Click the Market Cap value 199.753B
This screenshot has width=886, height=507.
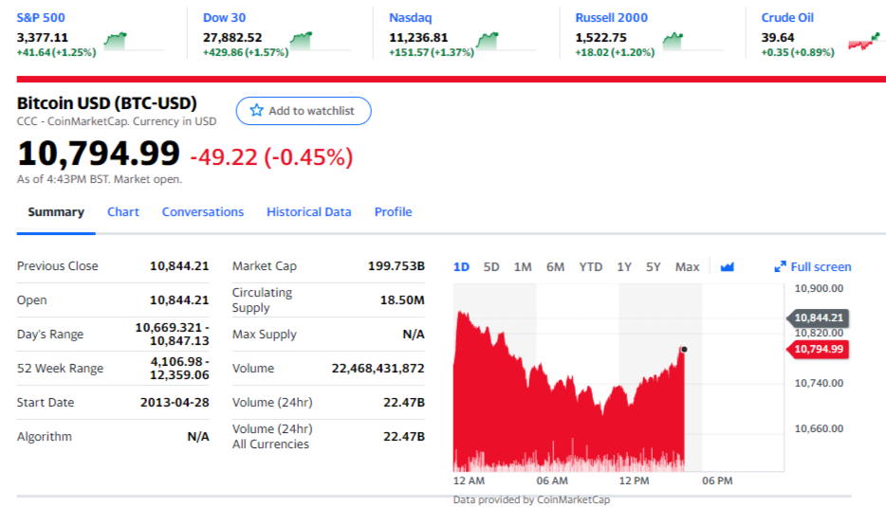tap(397, 266)
